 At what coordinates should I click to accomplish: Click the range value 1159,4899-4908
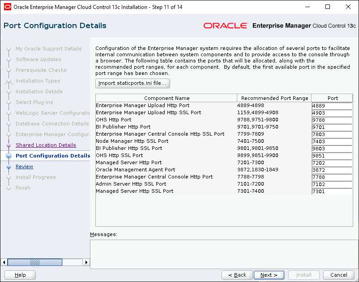[x=257, y=112]
